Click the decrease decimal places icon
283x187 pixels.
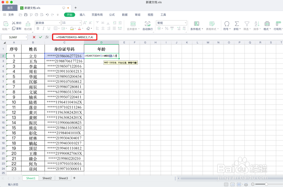tap(184, 29)
